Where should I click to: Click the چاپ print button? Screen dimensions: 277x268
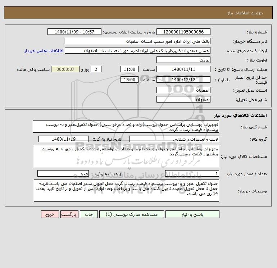point(89,214)
